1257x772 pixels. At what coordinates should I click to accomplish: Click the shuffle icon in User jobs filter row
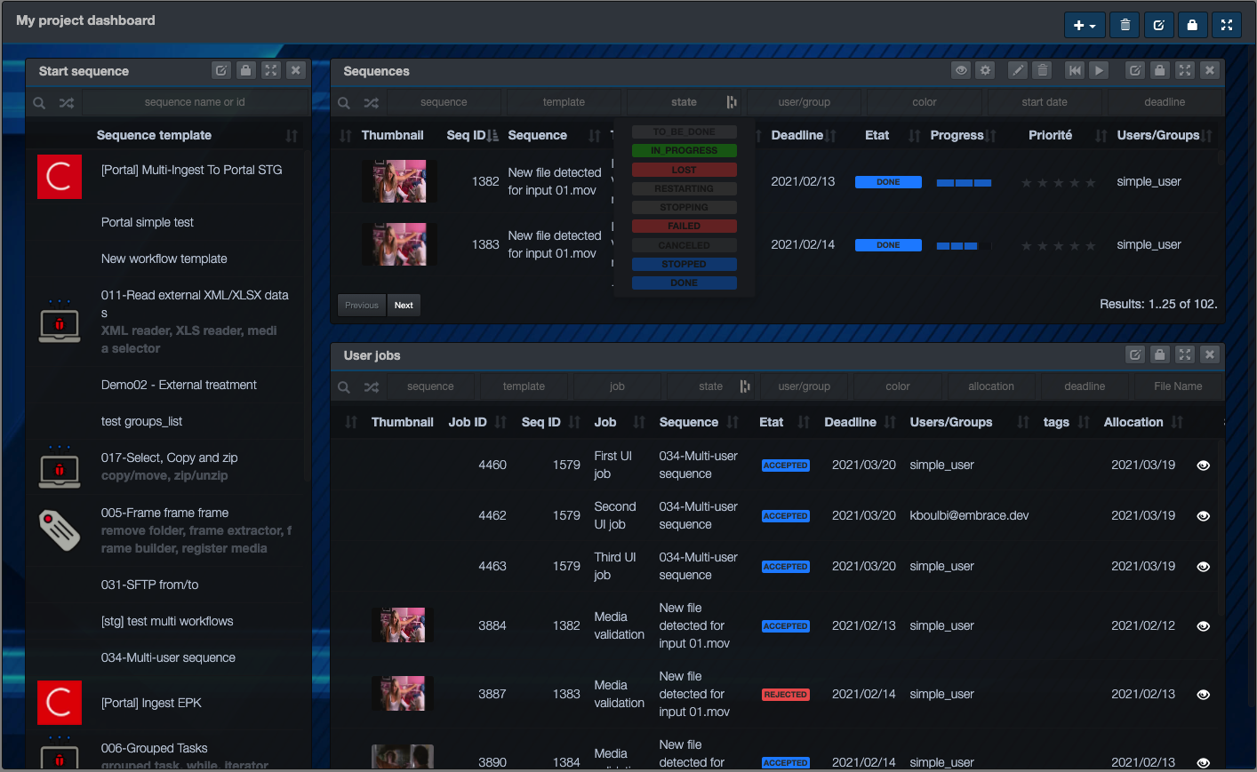(x=372, y=387)
